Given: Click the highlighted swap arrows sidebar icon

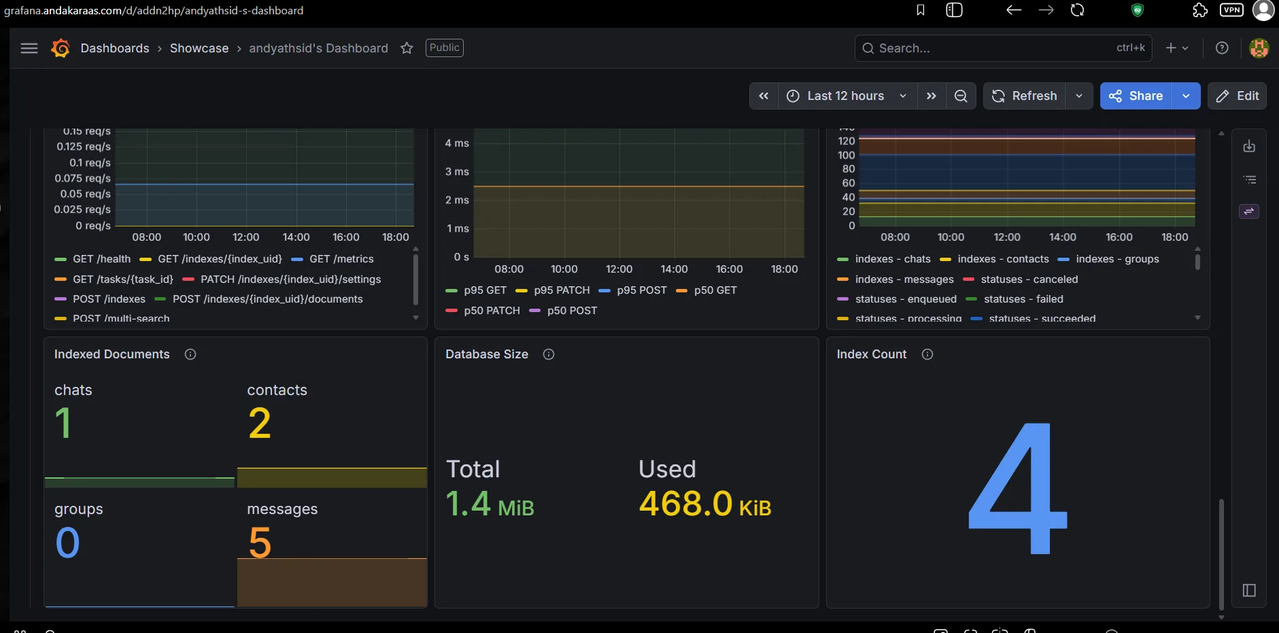Looking at the screenshot, I should click(1249, 211).
